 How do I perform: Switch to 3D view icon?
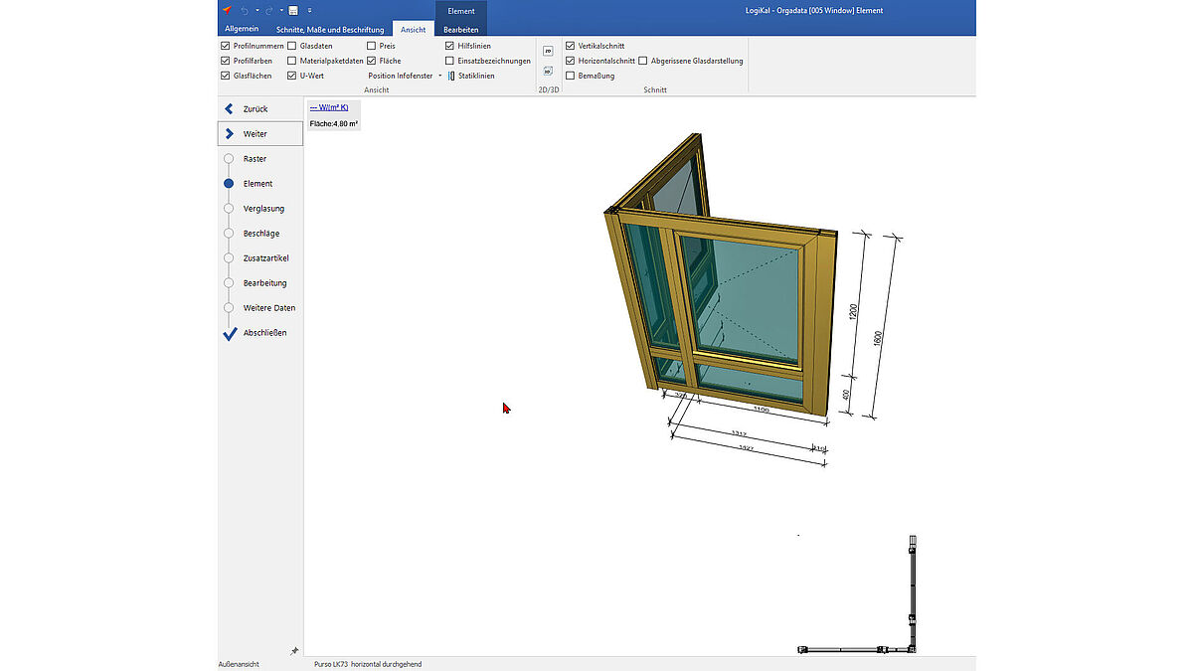pyautogui.click(x=548, y=71)
